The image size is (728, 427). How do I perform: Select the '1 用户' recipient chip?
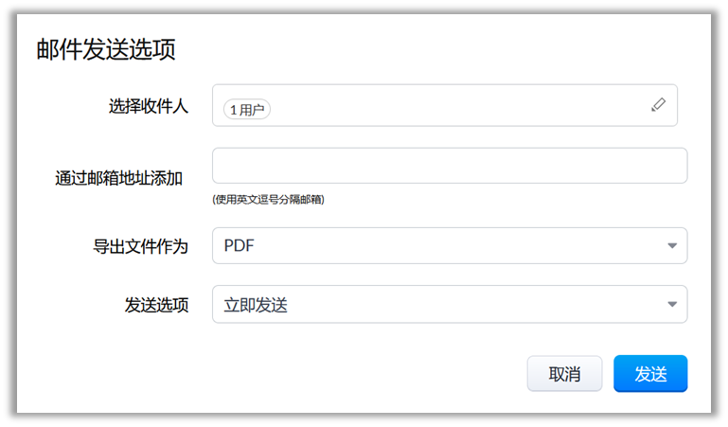click(x=247, y=110)
